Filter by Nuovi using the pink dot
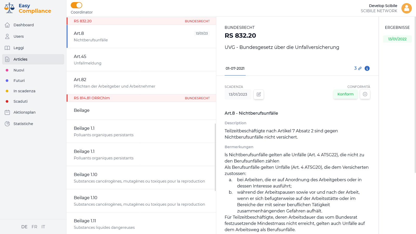 click(7, 70)
